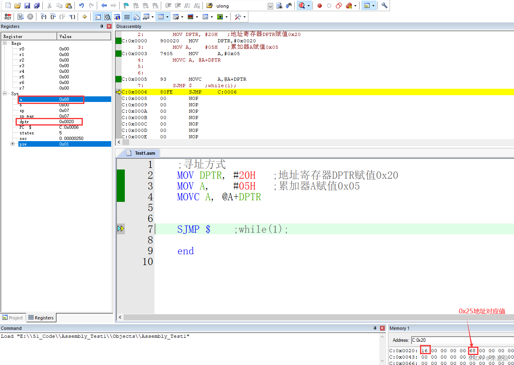Undo the last edit
Viewport: 514px width, 365px height.
(82, 6)
